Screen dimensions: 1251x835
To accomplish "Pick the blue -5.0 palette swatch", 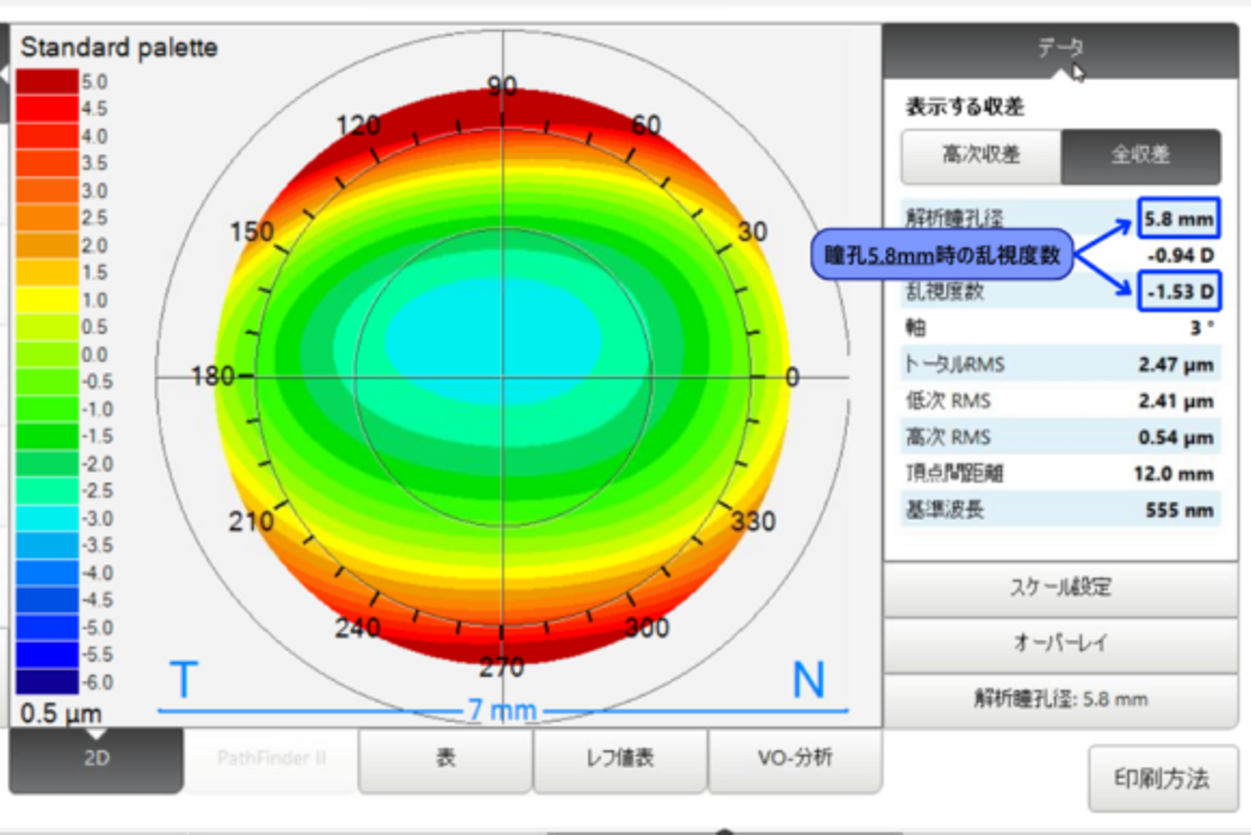I will coord(47,627).
